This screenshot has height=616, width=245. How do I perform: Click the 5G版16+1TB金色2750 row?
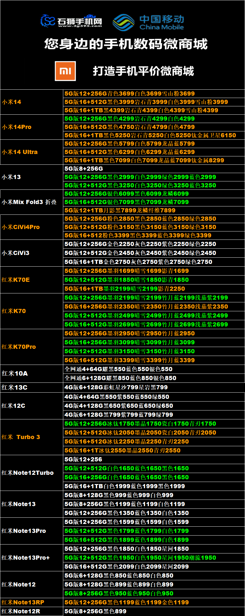point(154,262)
